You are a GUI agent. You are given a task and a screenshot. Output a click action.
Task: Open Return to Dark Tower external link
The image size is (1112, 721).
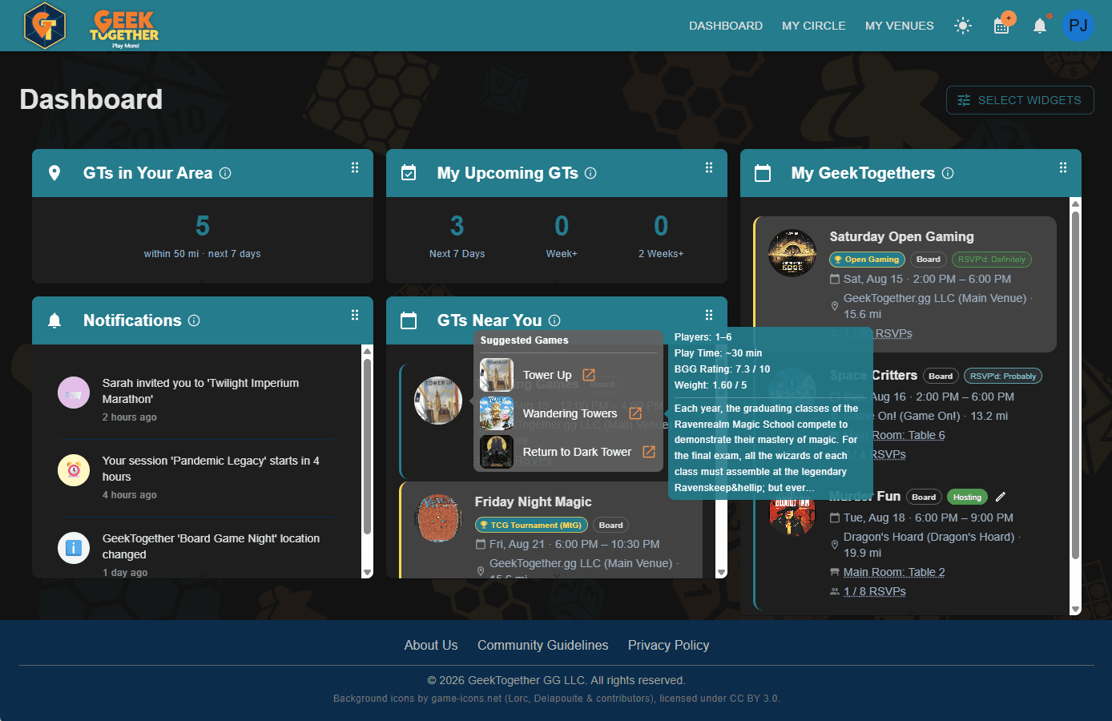tap(649, 452)
